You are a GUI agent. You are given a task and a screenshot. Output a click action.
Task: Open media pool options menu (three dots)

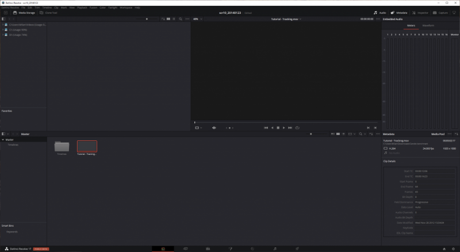(x=378, y=134)
